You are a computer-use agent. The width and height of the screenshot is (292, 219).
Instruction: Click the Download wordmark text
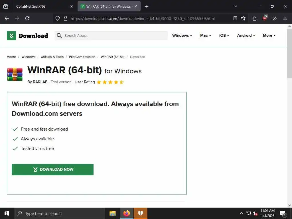click(x=33, y=36)
